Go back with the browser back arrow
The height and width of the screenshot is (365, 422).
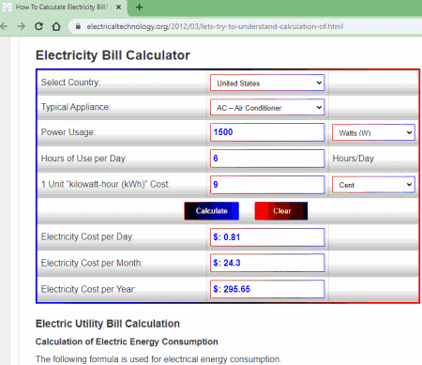click(x=4, y=26)
